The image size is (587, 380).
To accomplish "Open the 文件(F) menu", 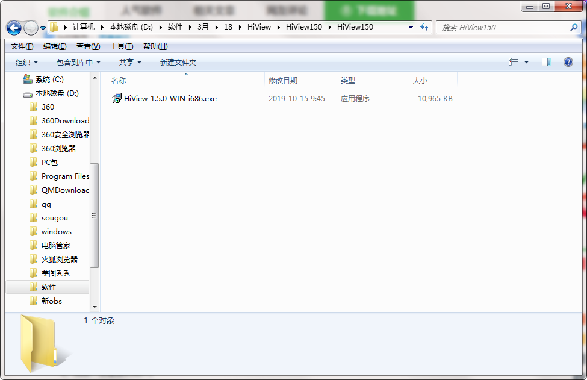I will coord(22,46).
